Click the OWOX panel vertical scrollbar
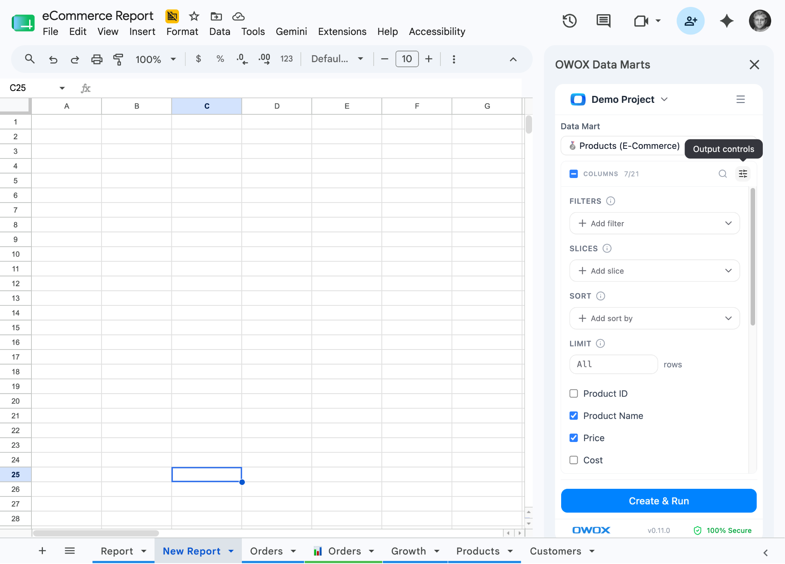This screenshot has width=785, height=564. coord(753,256)
